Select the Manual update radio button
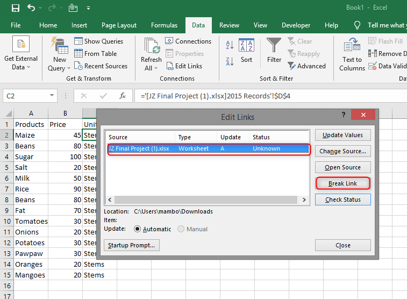The image size is (407, 299). (181, 229)
